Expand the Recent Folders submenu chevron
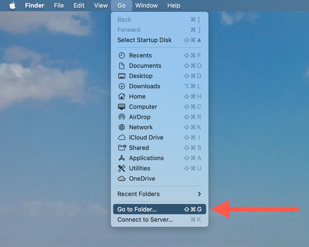 (x=199, y=194)
